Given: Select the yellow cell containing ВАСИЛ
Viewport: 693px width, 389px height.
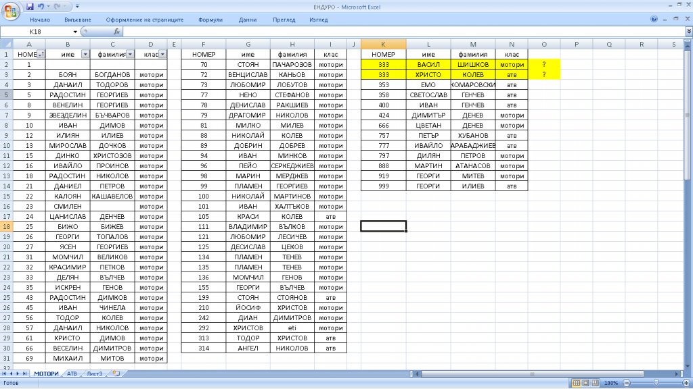Looking at the screenshot, I should click(428, 64).
